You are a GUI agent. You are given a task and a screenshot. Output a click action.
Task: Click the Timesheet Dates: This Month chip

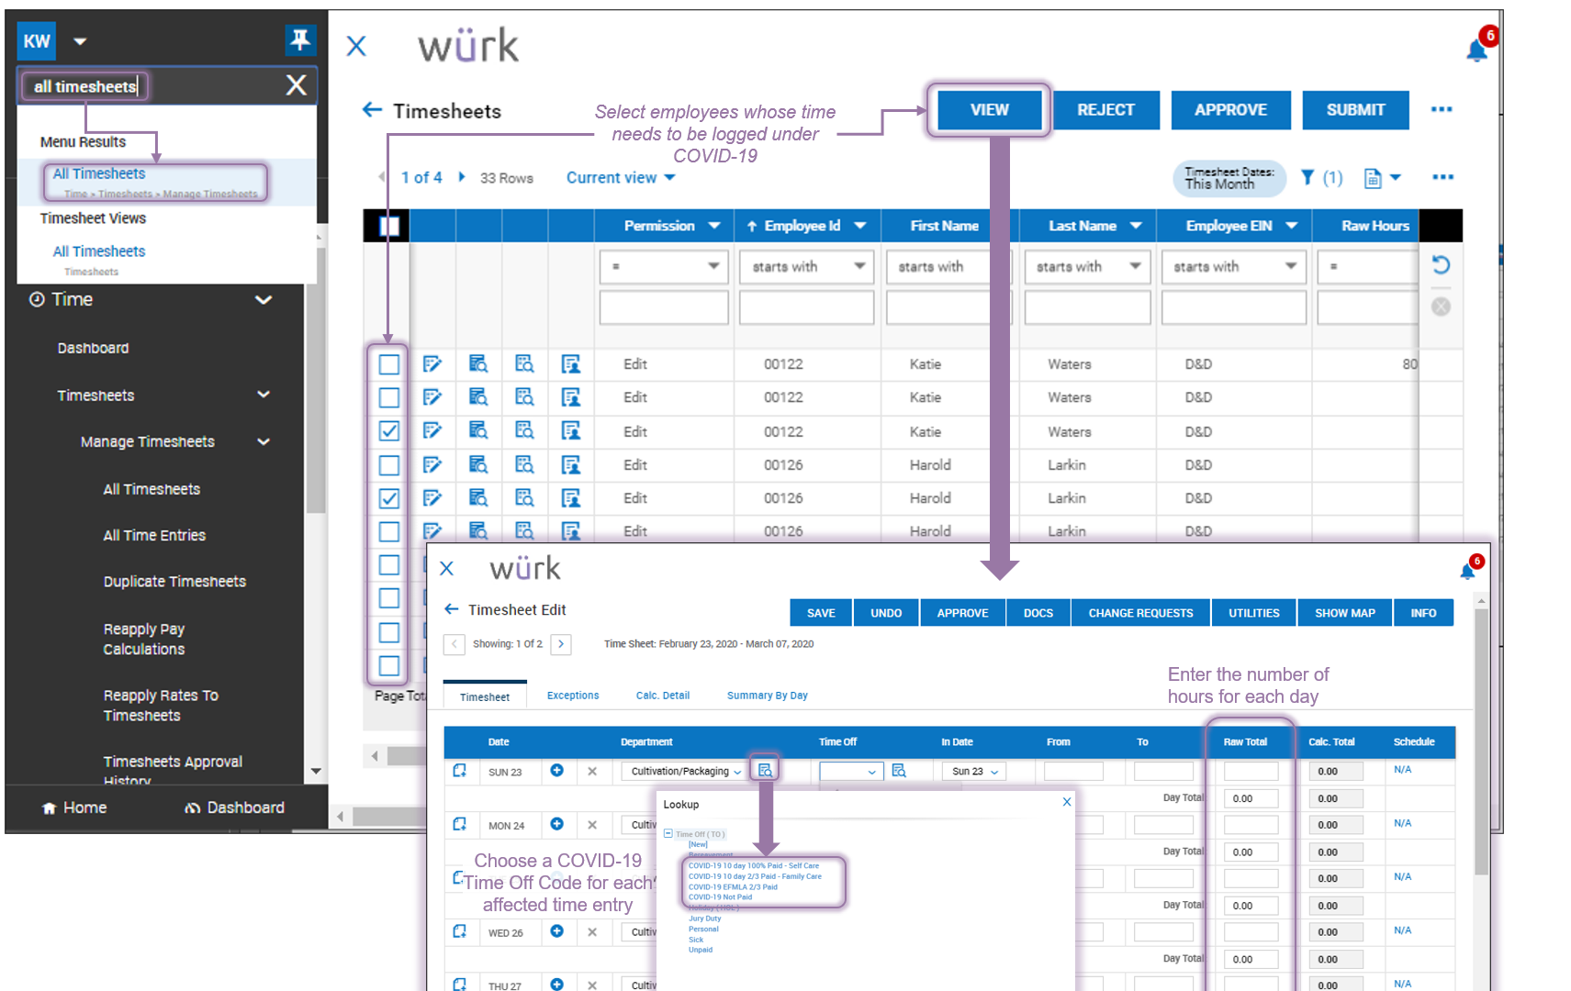coord(1229,178)
